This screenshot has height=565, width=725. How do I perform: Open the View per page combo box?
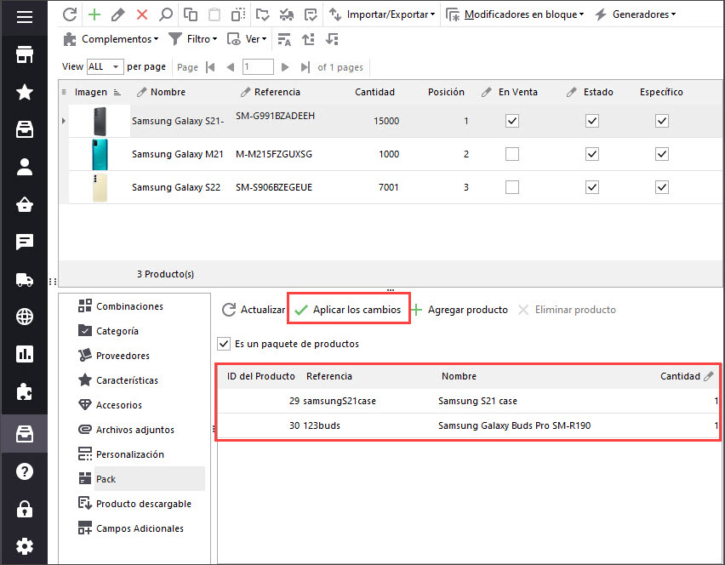click(105, 67)
